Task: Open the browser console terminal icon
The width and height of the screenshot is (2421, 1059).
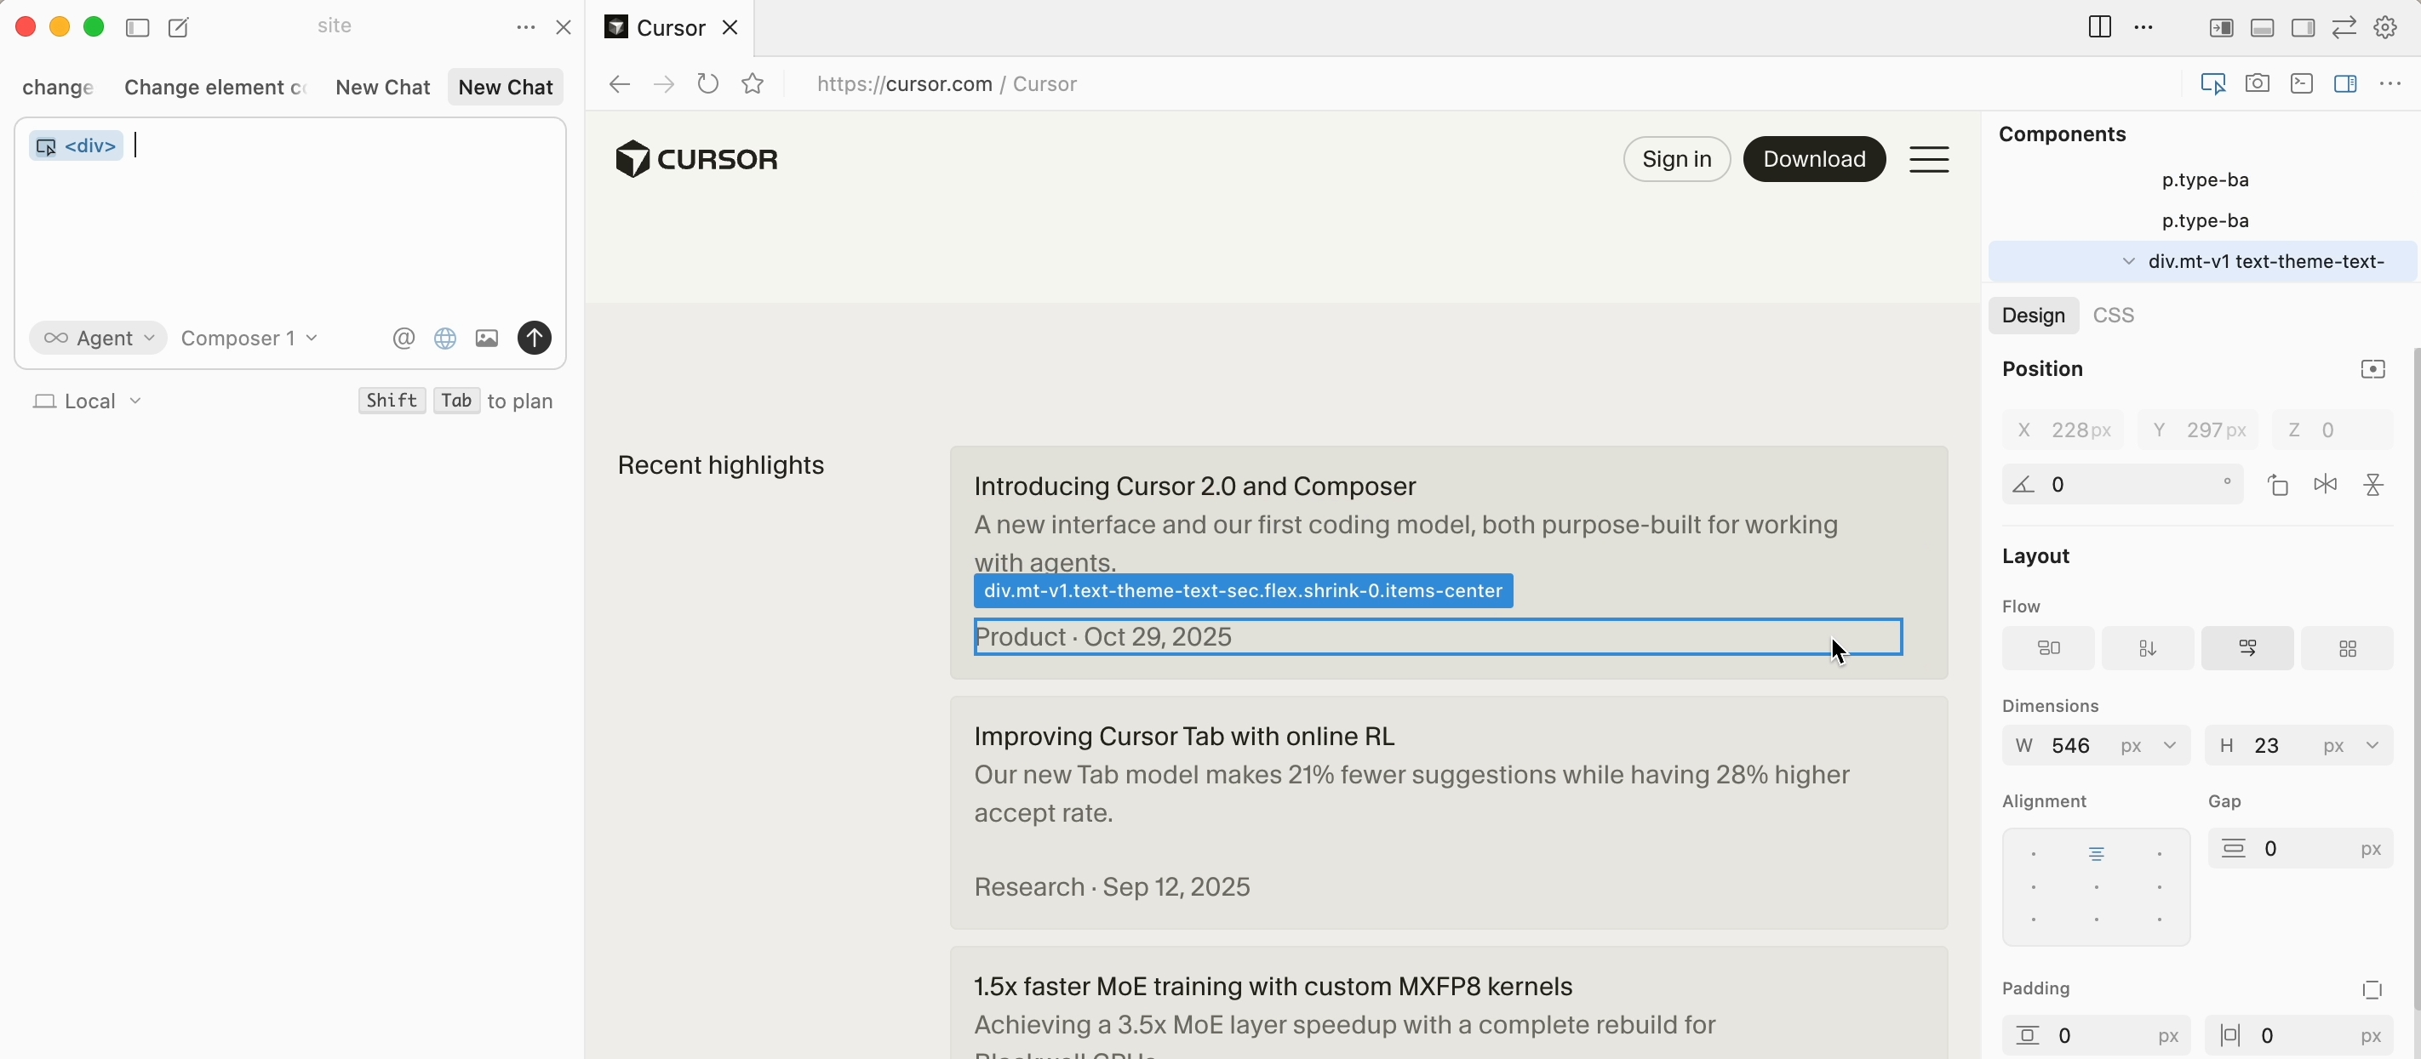Action: pyautogui.click(x=2301, y=84)
